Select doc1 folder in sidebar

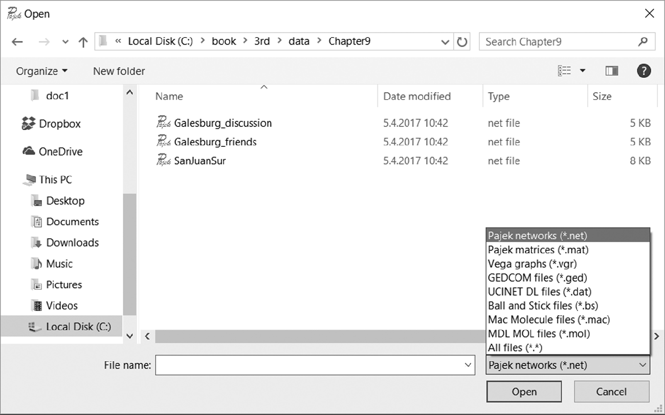tap(50, 96)
